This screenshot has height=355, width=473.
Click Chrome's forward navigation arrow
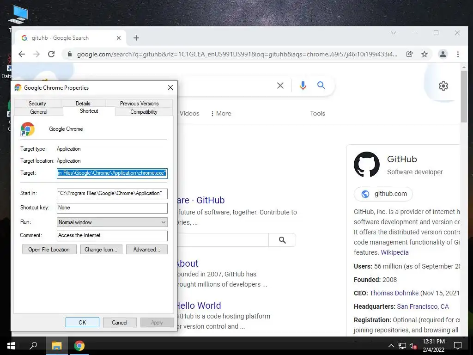coord(36,54)
